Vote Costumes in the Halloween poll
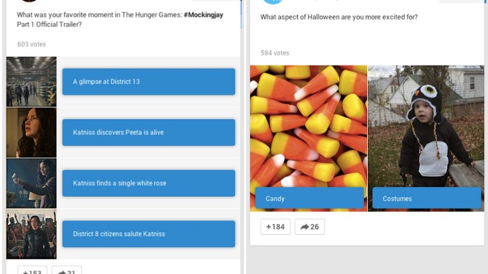Image resolution: width=488 pixels, height=274 pixels. [427, 198]
